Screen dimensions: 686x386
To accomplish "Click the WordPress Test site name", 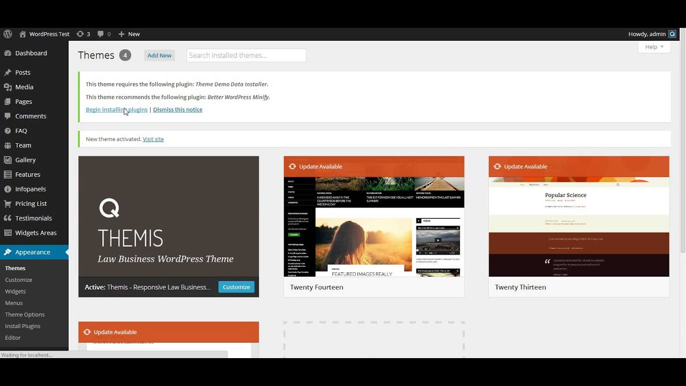I will [49, 34].
